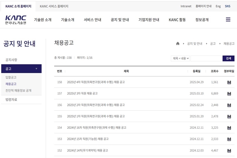Image resolution: width=237 pixels, height=158 pixels.
Task: Click date 2024.12.03 cell
Action: (197, 150)
